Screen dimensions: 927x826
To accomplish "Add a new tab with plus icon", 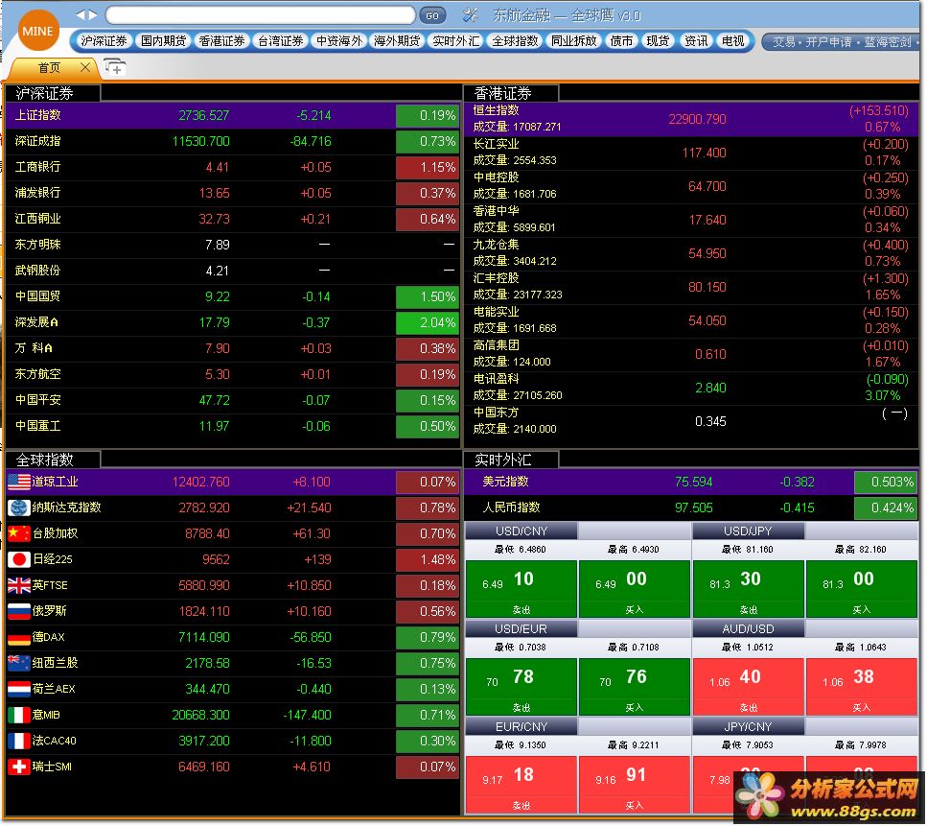I will click(x=115, y=67).
